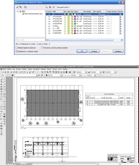Select the Polygon tool

pos(4,86)
